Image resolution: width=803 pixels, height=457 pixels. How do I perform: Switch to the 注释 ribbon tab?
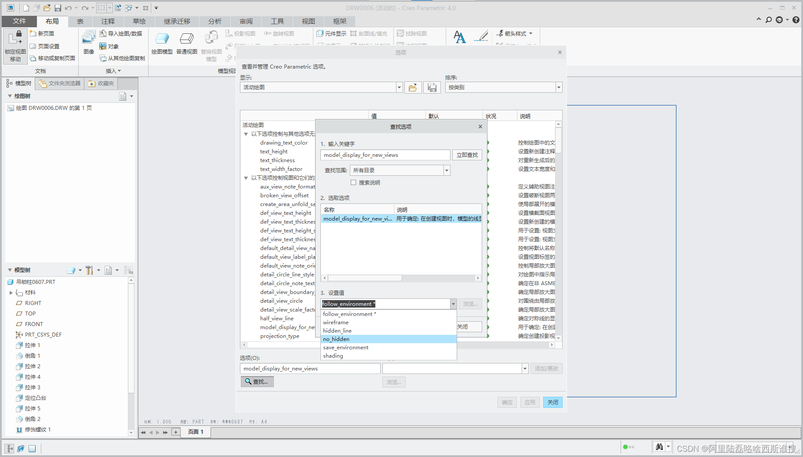click(x=108, y=21)
